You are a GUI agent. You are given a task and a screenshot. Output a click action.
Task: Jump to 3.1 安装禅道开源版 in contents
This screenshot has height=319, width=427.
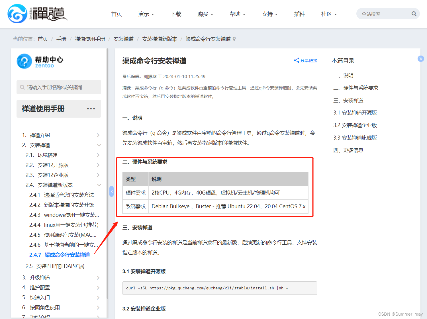click(x=355, y=113)
